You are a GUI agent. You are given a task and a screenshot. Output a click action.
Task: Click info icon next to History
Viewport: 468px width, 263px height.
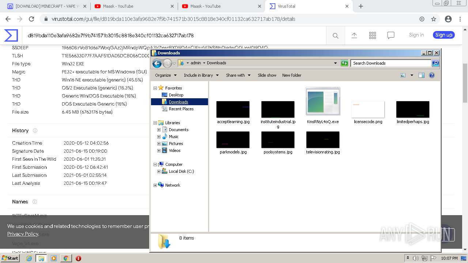tap(35, 130)
